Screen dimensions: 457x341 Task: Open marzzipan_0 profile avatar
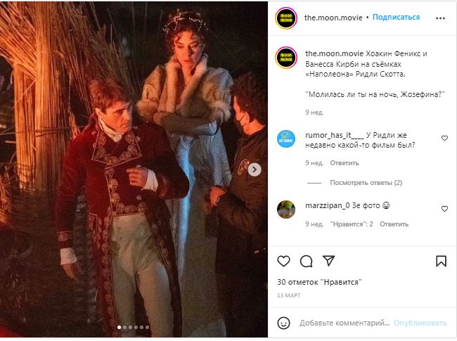285,209
